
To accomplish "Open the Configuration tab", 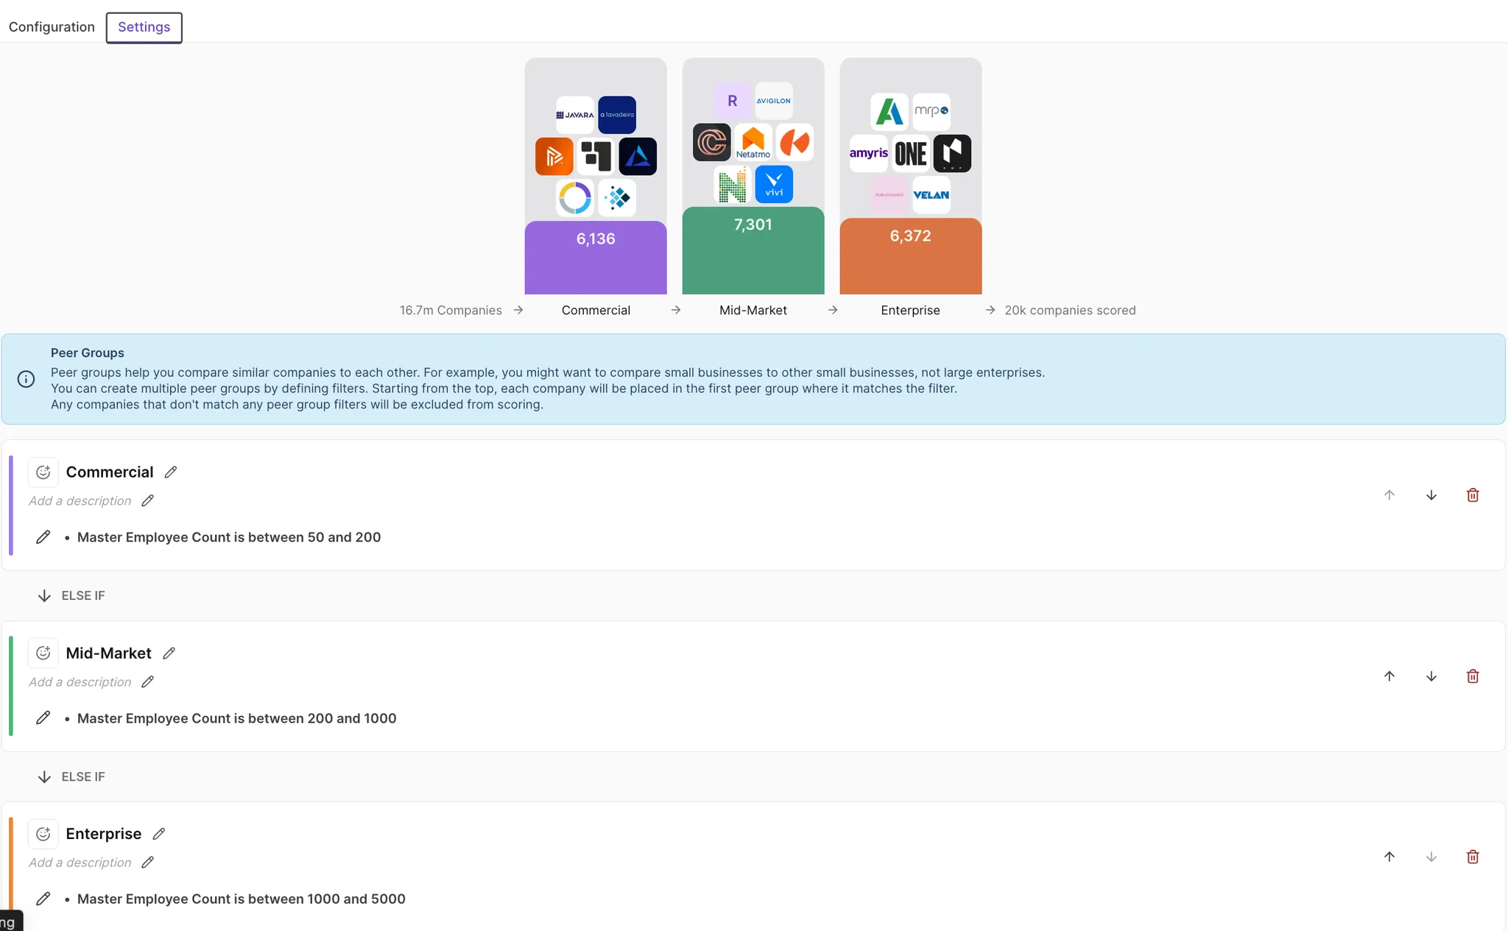I will click(x=52, y=27).
